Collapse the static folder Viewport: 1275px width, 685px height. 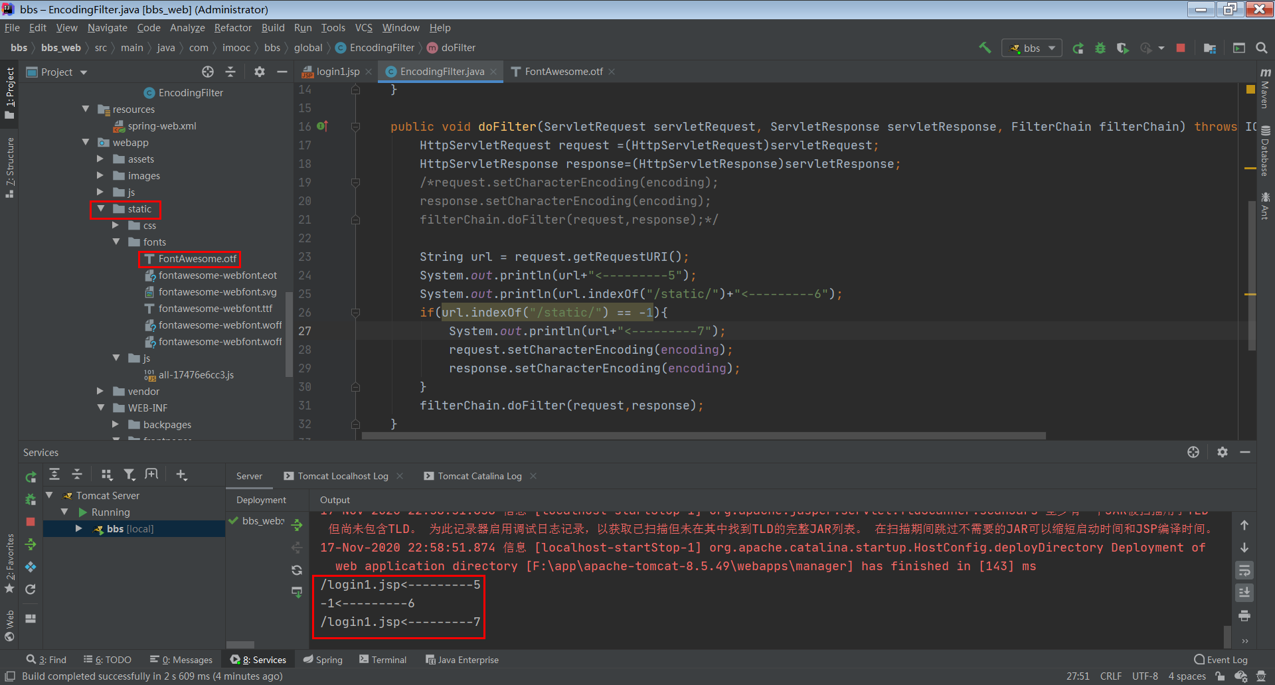tap(101, 208)
